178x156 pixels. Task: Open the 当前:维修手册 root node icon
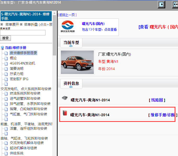click(x=2, y=48)
